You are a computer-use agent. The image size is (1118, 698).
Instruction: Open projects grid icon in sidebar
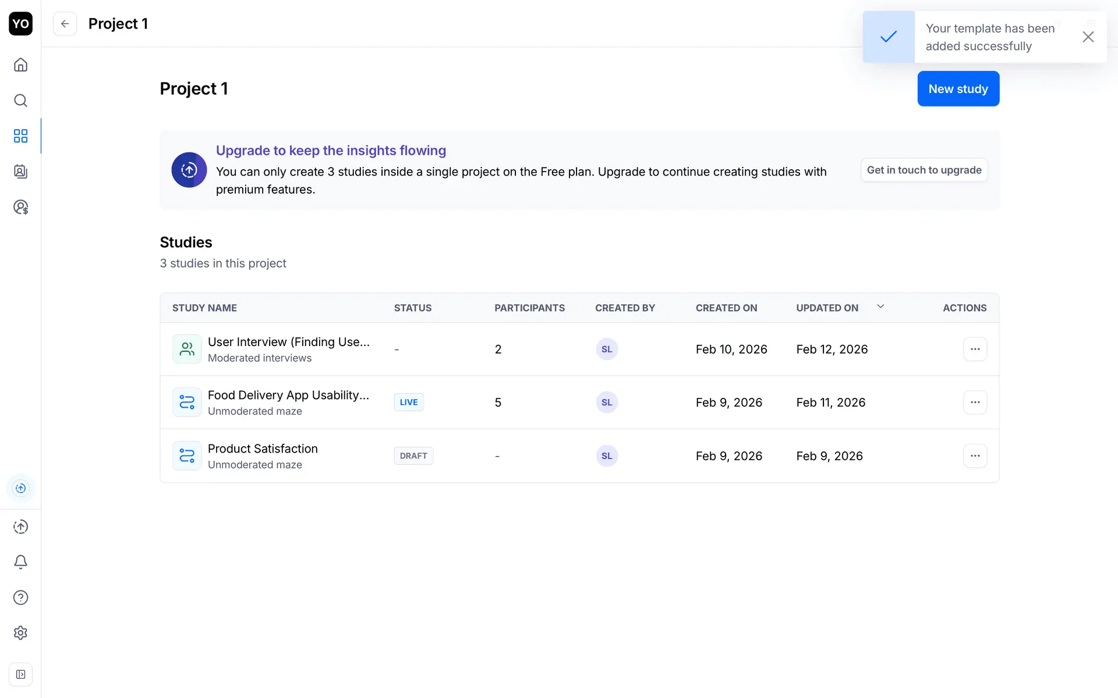(20, 136)
